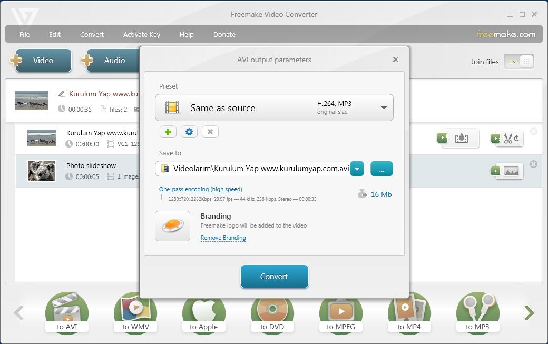Open the Convert menu
Image resolution: width=548 pixels, height=344 pixels.
coord(92,35)
